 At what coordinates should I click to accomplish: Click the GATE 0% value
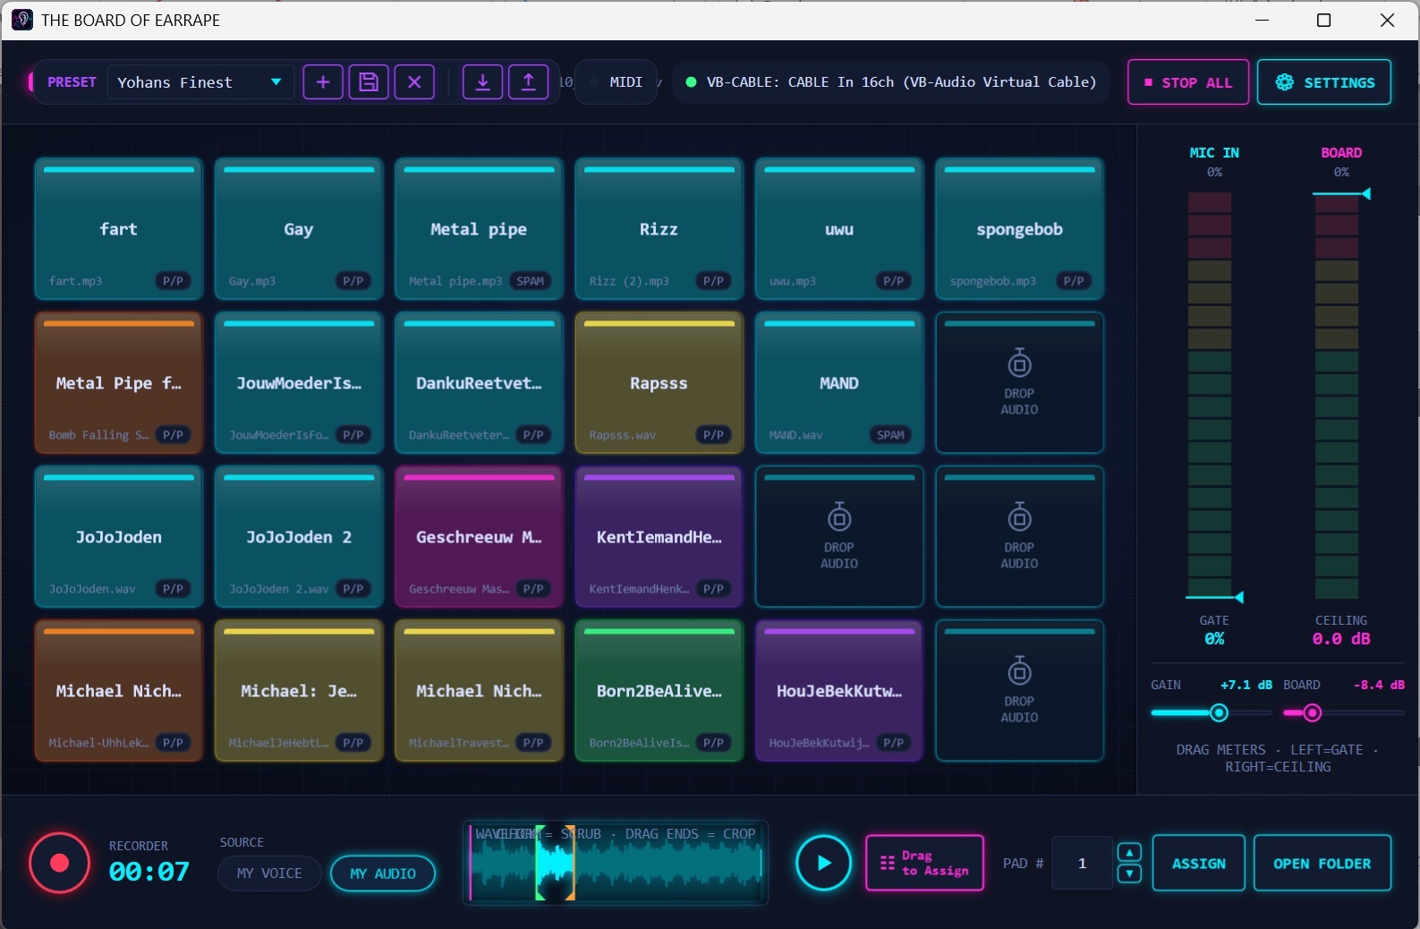(1213, 639)
